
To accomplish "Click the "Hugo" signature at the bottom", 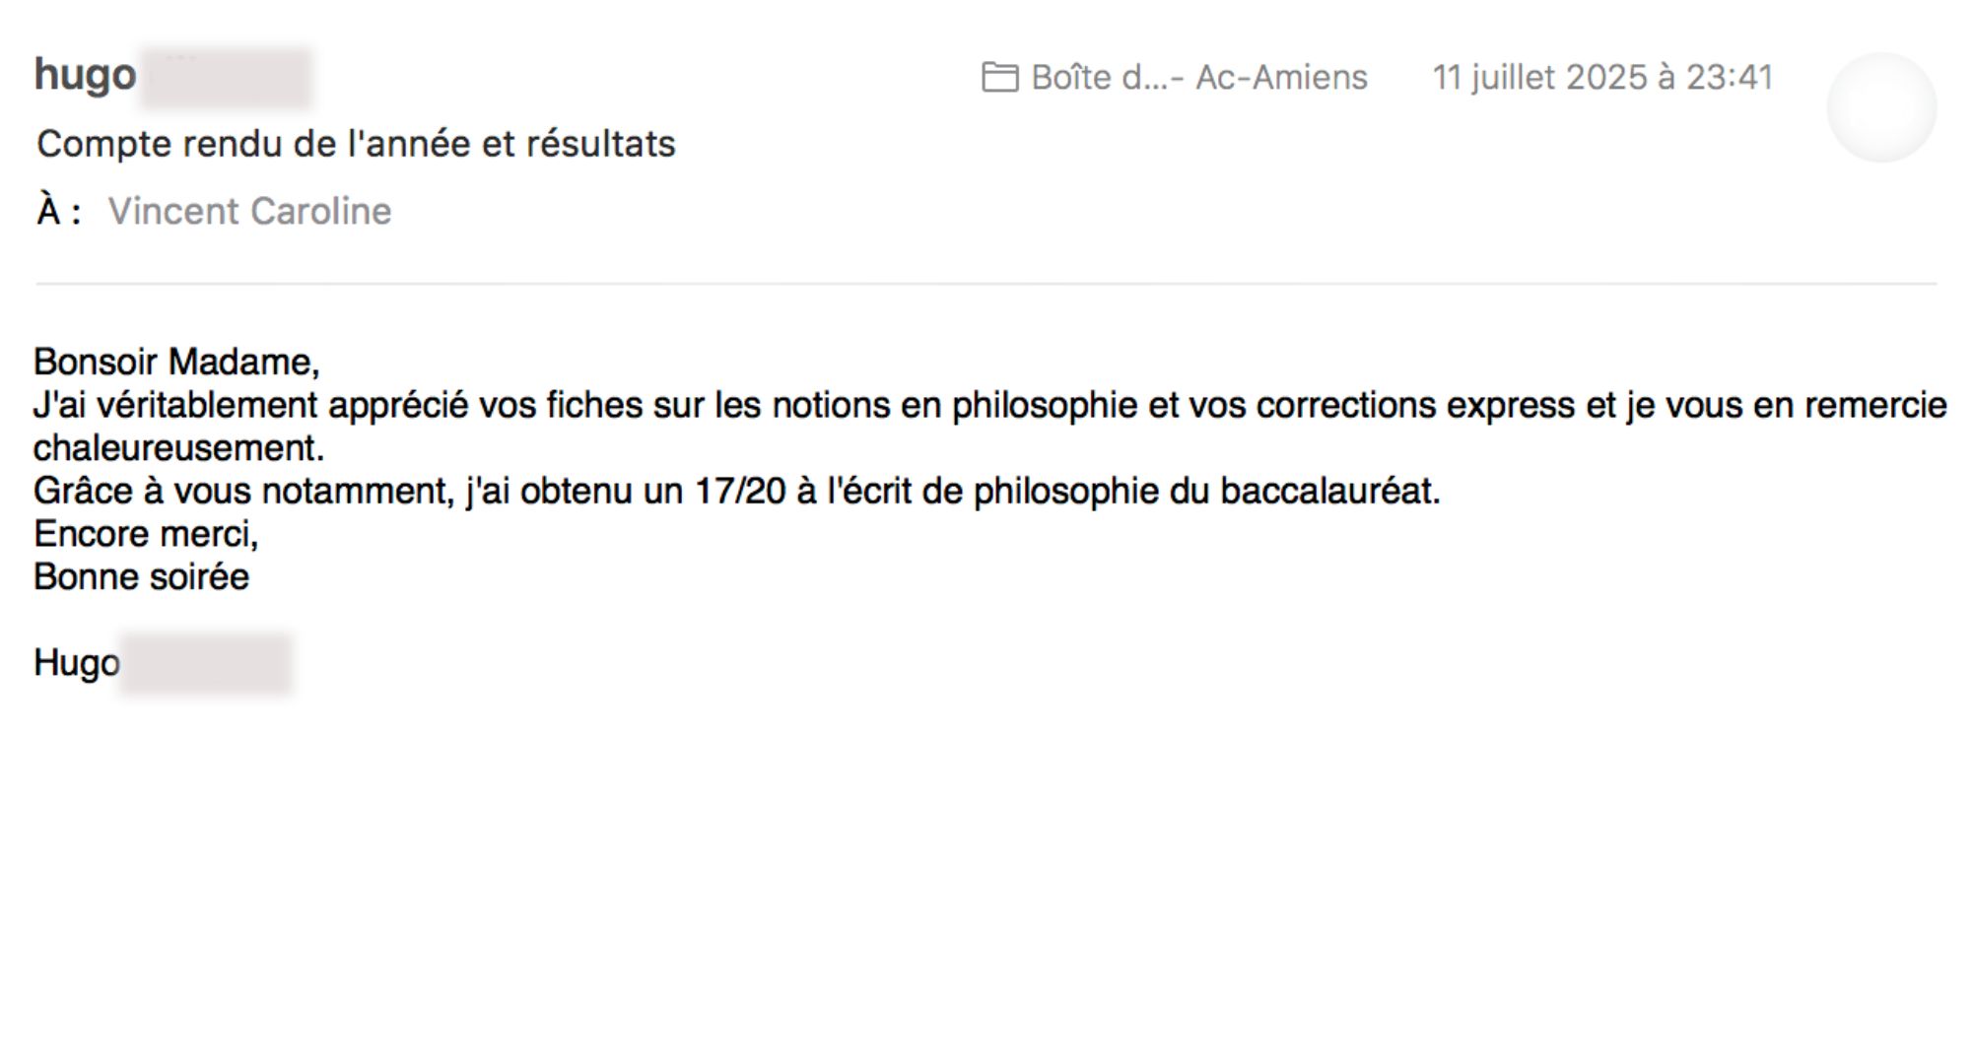I will [76, 663].
